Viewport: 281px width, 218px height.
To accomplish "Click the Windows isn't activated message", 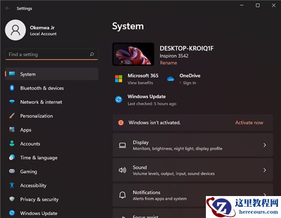I will (x=154, y=123).
